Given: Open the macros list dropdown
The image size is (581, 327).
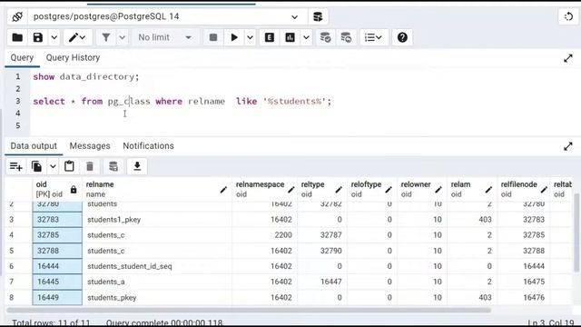Looking at the screenshot, I should 373,37.
